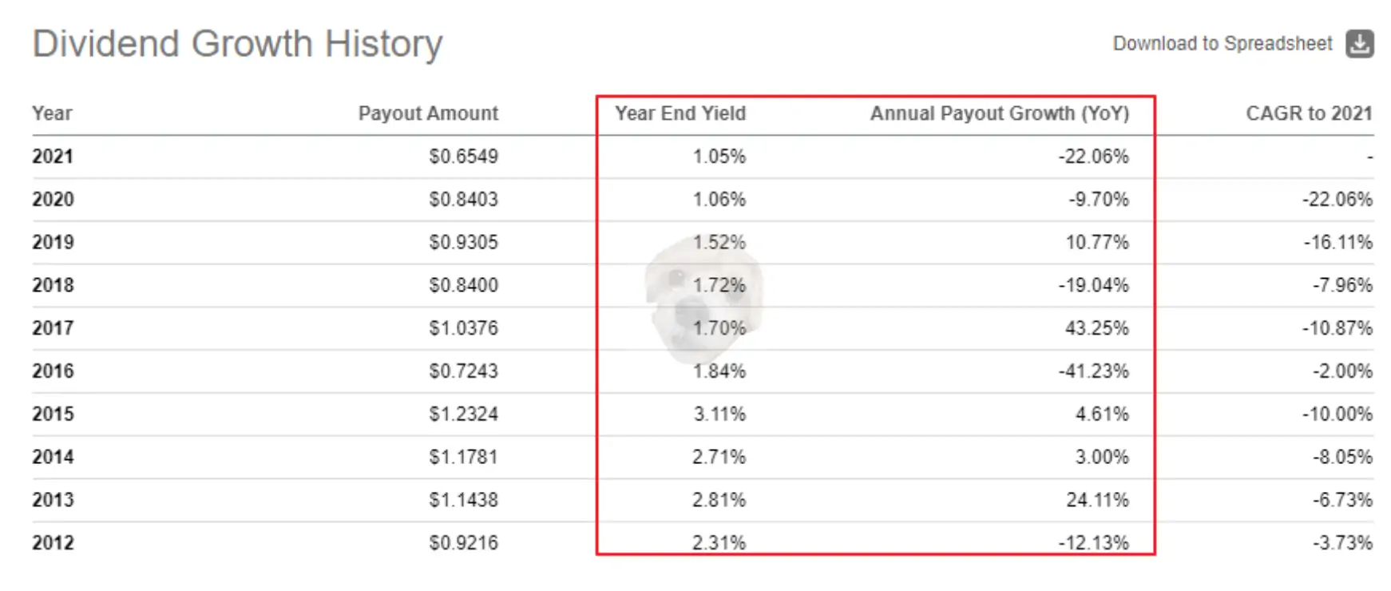
Task: Select the 2021 row in the table
Action: tap(53, 157)
